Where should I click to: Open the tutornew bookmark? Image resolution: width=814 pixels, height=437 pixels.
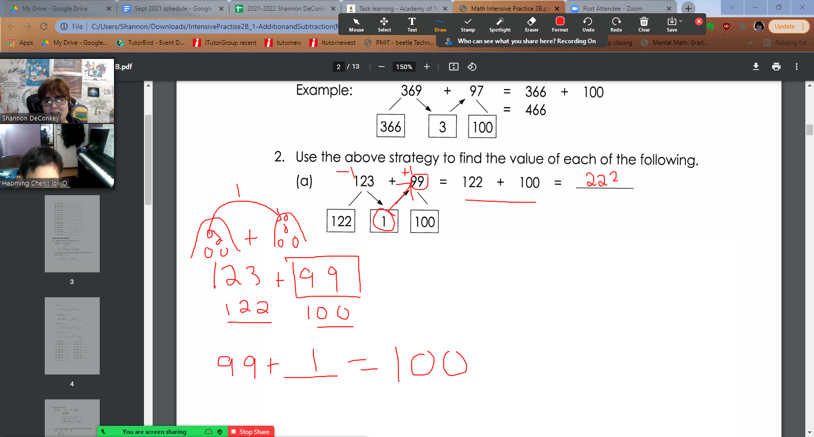(283, 43)
